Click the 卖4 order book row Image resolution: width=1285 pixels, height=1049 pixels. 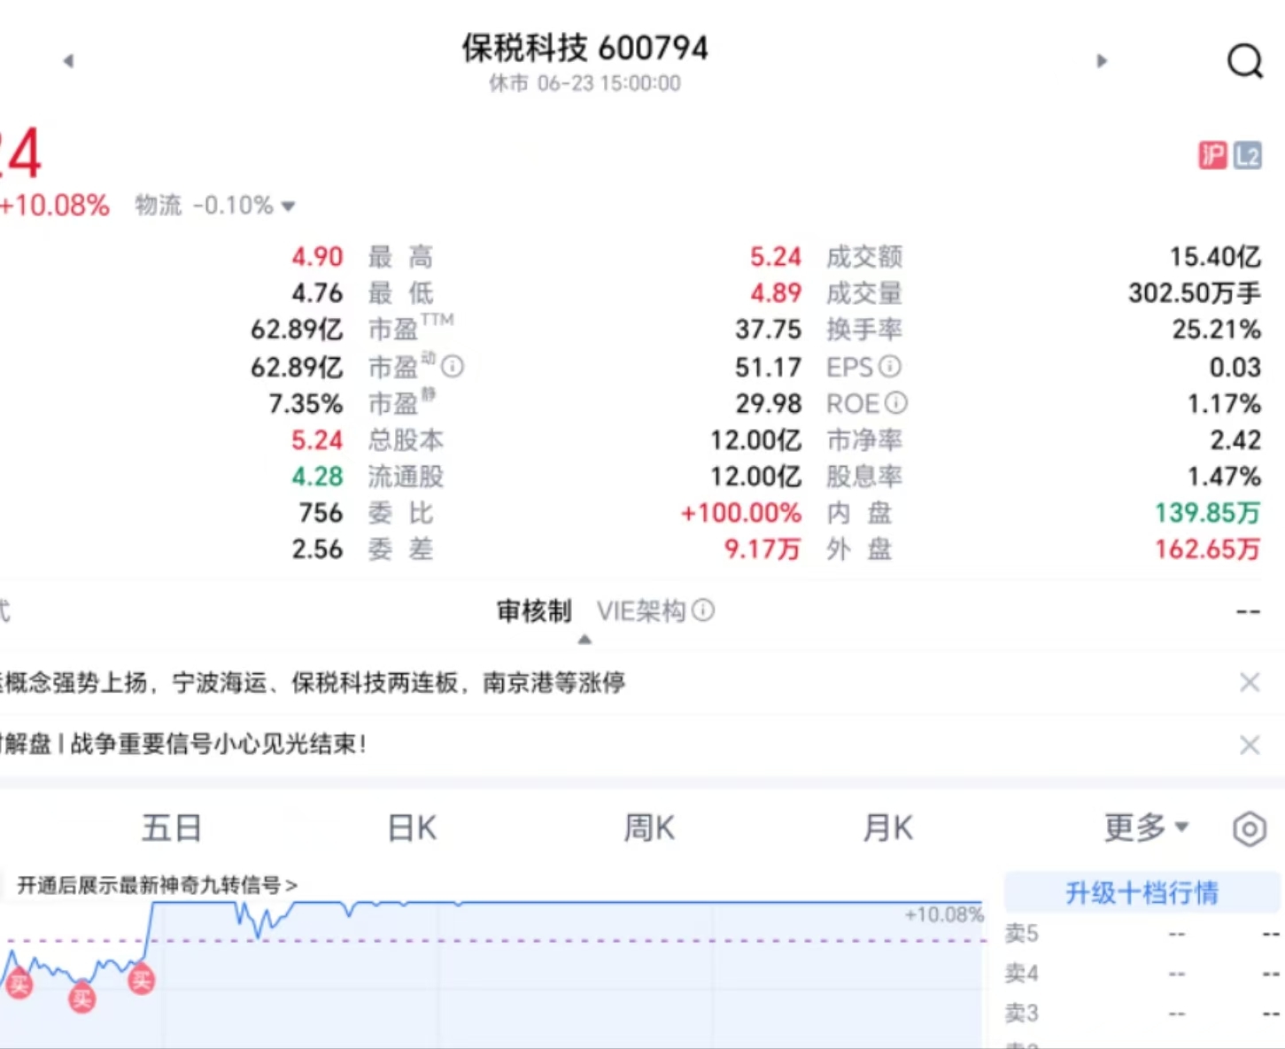(1143, 974)
